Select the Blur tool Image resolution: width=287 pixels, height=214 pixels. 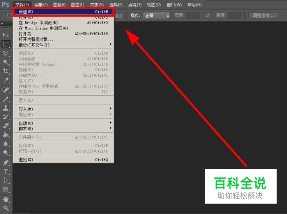6,144
